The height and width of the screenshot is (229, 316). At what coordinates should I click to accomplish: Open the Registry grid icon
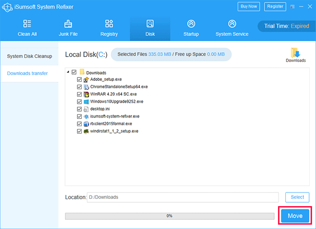(x=109, y=23)
